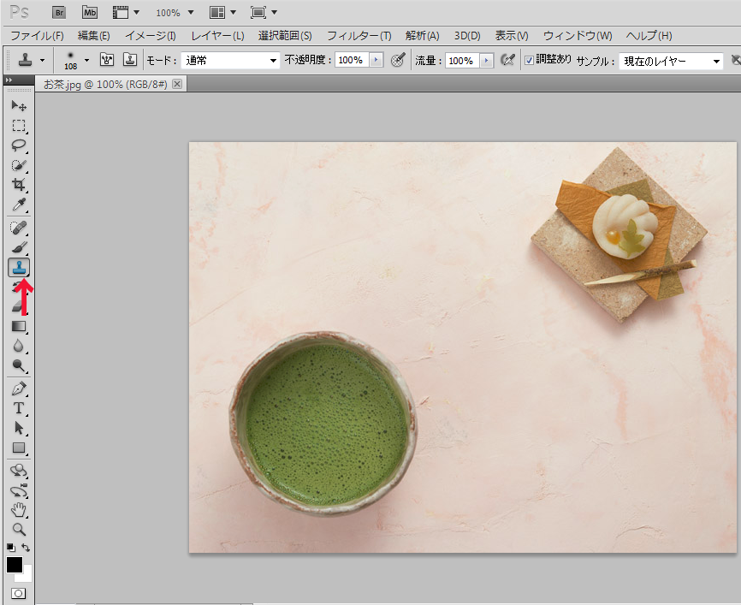Open the 3D(D) menu
741x605 pixels.
click(x=467, y=36)
